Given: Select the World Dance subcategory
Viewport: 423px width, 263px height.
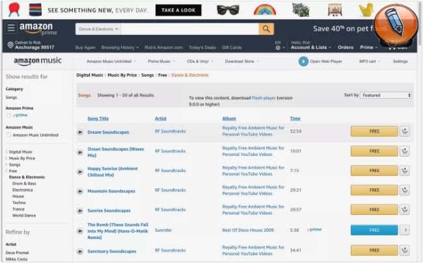Looking at the screenshot, I should 24,216.
